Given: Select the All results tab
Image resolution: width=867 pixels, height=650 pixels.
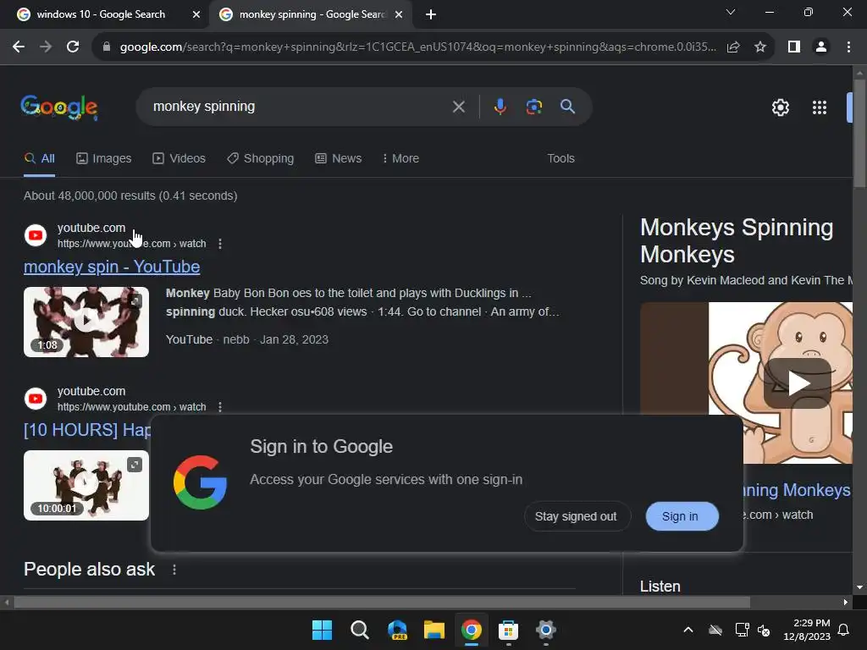Looking at the screenshot, I should 39,158.
